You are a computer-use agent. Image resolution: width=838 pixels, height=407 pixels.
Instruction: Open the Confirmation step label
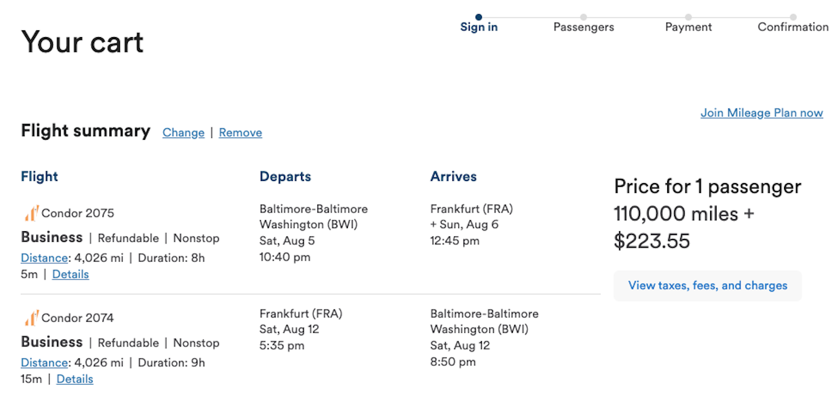coord(793,27)
